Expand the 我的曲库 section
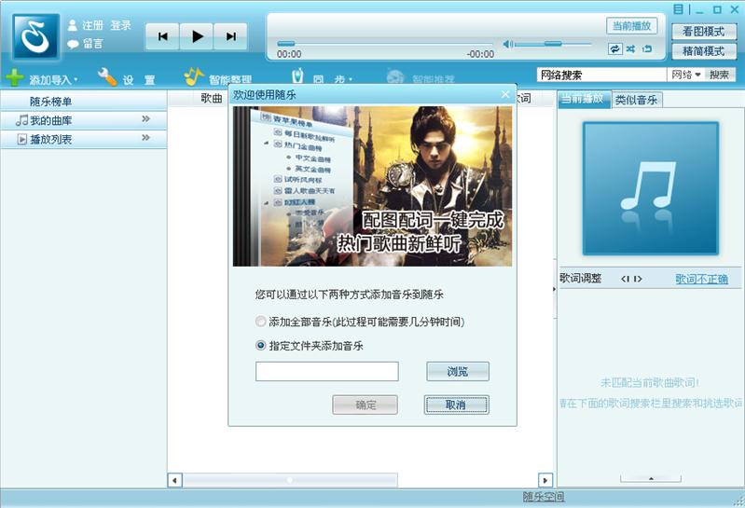This screenshot has width=745, height=508. click(x=145, y=118)
